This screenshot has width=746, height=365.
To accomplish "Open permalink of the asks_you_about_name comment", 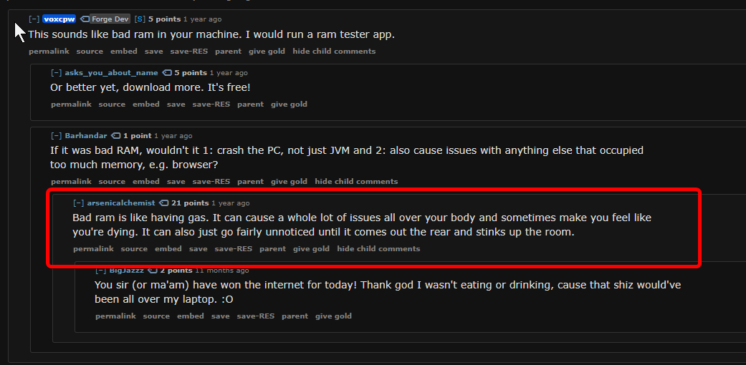I will (x=71, y=104).
